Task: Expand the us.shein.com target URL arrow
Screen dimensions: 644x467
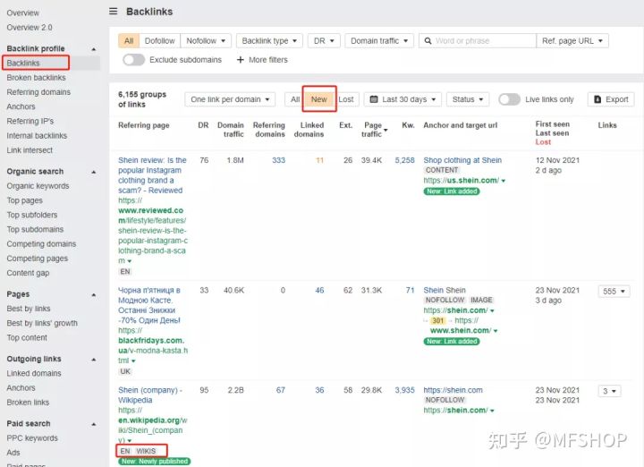Action: 504,181
